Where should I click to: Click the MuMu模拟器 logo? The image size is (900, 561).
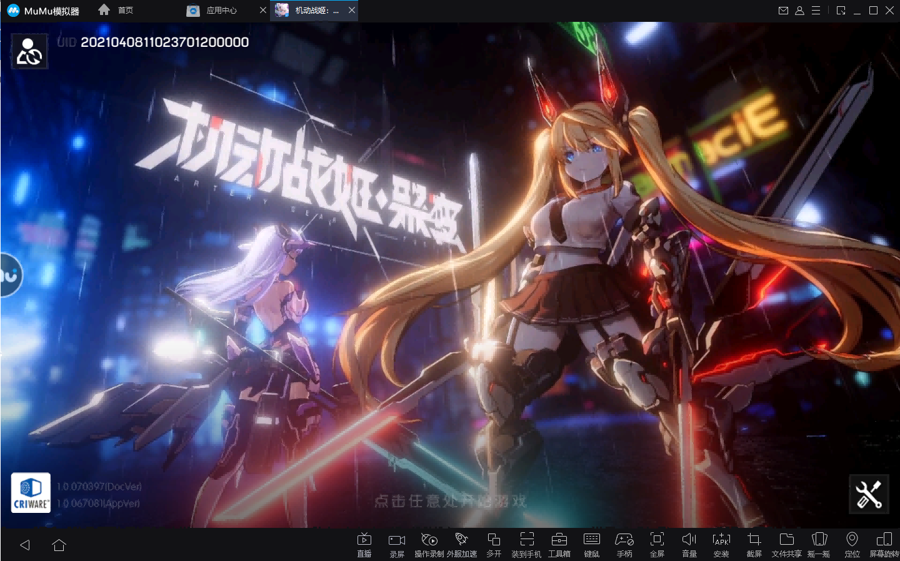tap(43, 11)
